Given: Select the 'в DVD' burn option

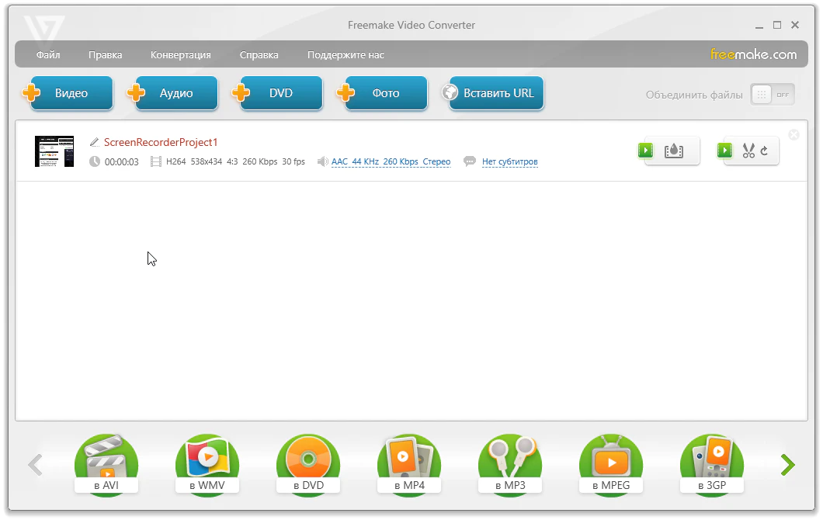Looking at the screenshot, I should (x=308, y=464).
